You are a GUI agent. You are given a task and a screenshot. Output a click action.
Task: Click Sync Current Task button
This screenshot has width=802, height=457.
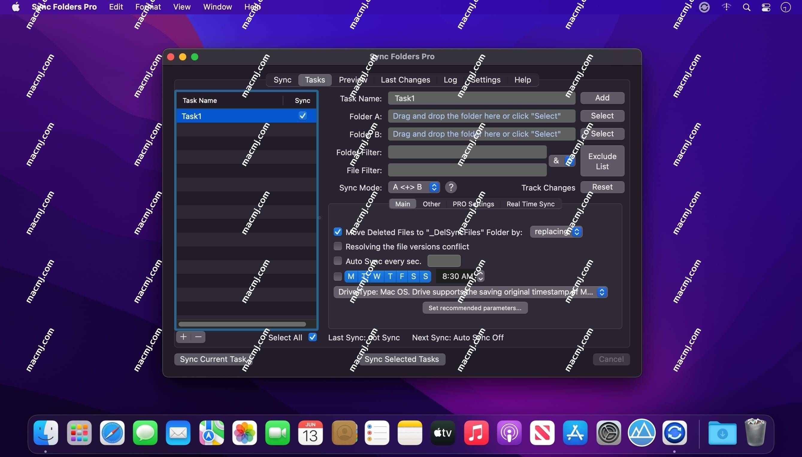pos(214,359)
